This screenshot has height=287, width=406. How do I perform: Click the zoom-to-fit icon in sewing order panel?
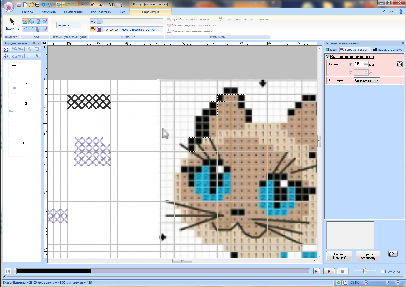[6, 49]
